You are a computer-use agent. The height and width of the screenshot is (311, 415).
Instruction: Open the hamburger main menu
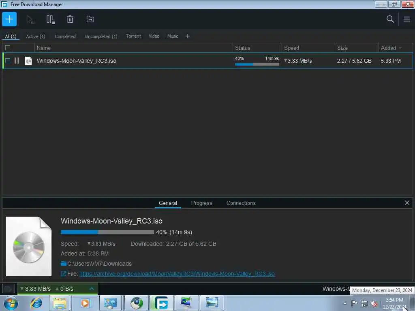(407, 19)
